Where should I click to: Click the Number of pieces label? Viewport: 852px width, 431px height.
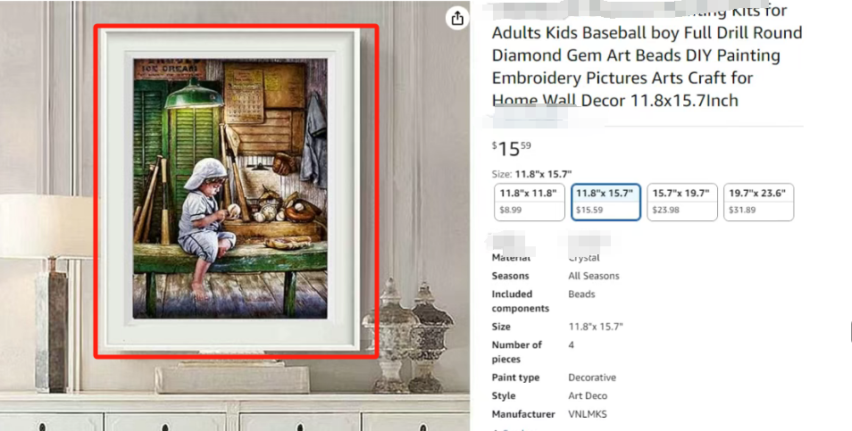pyautogui.click(x=517, y=352)
